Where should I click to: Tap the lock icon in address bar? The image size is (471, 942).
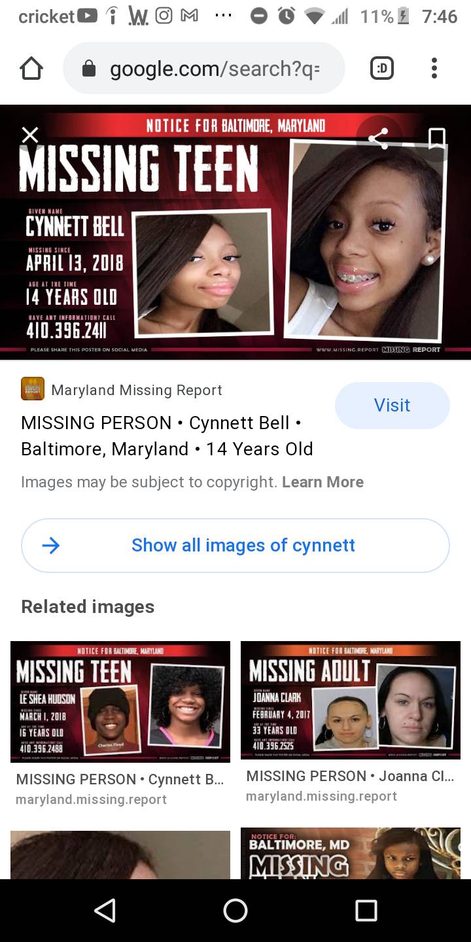point(89,68)
